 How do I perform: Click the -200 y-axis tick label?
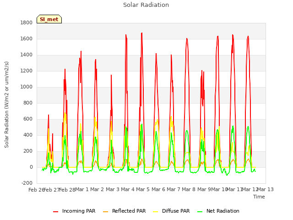pyautogui.click(x=27, y=183)
